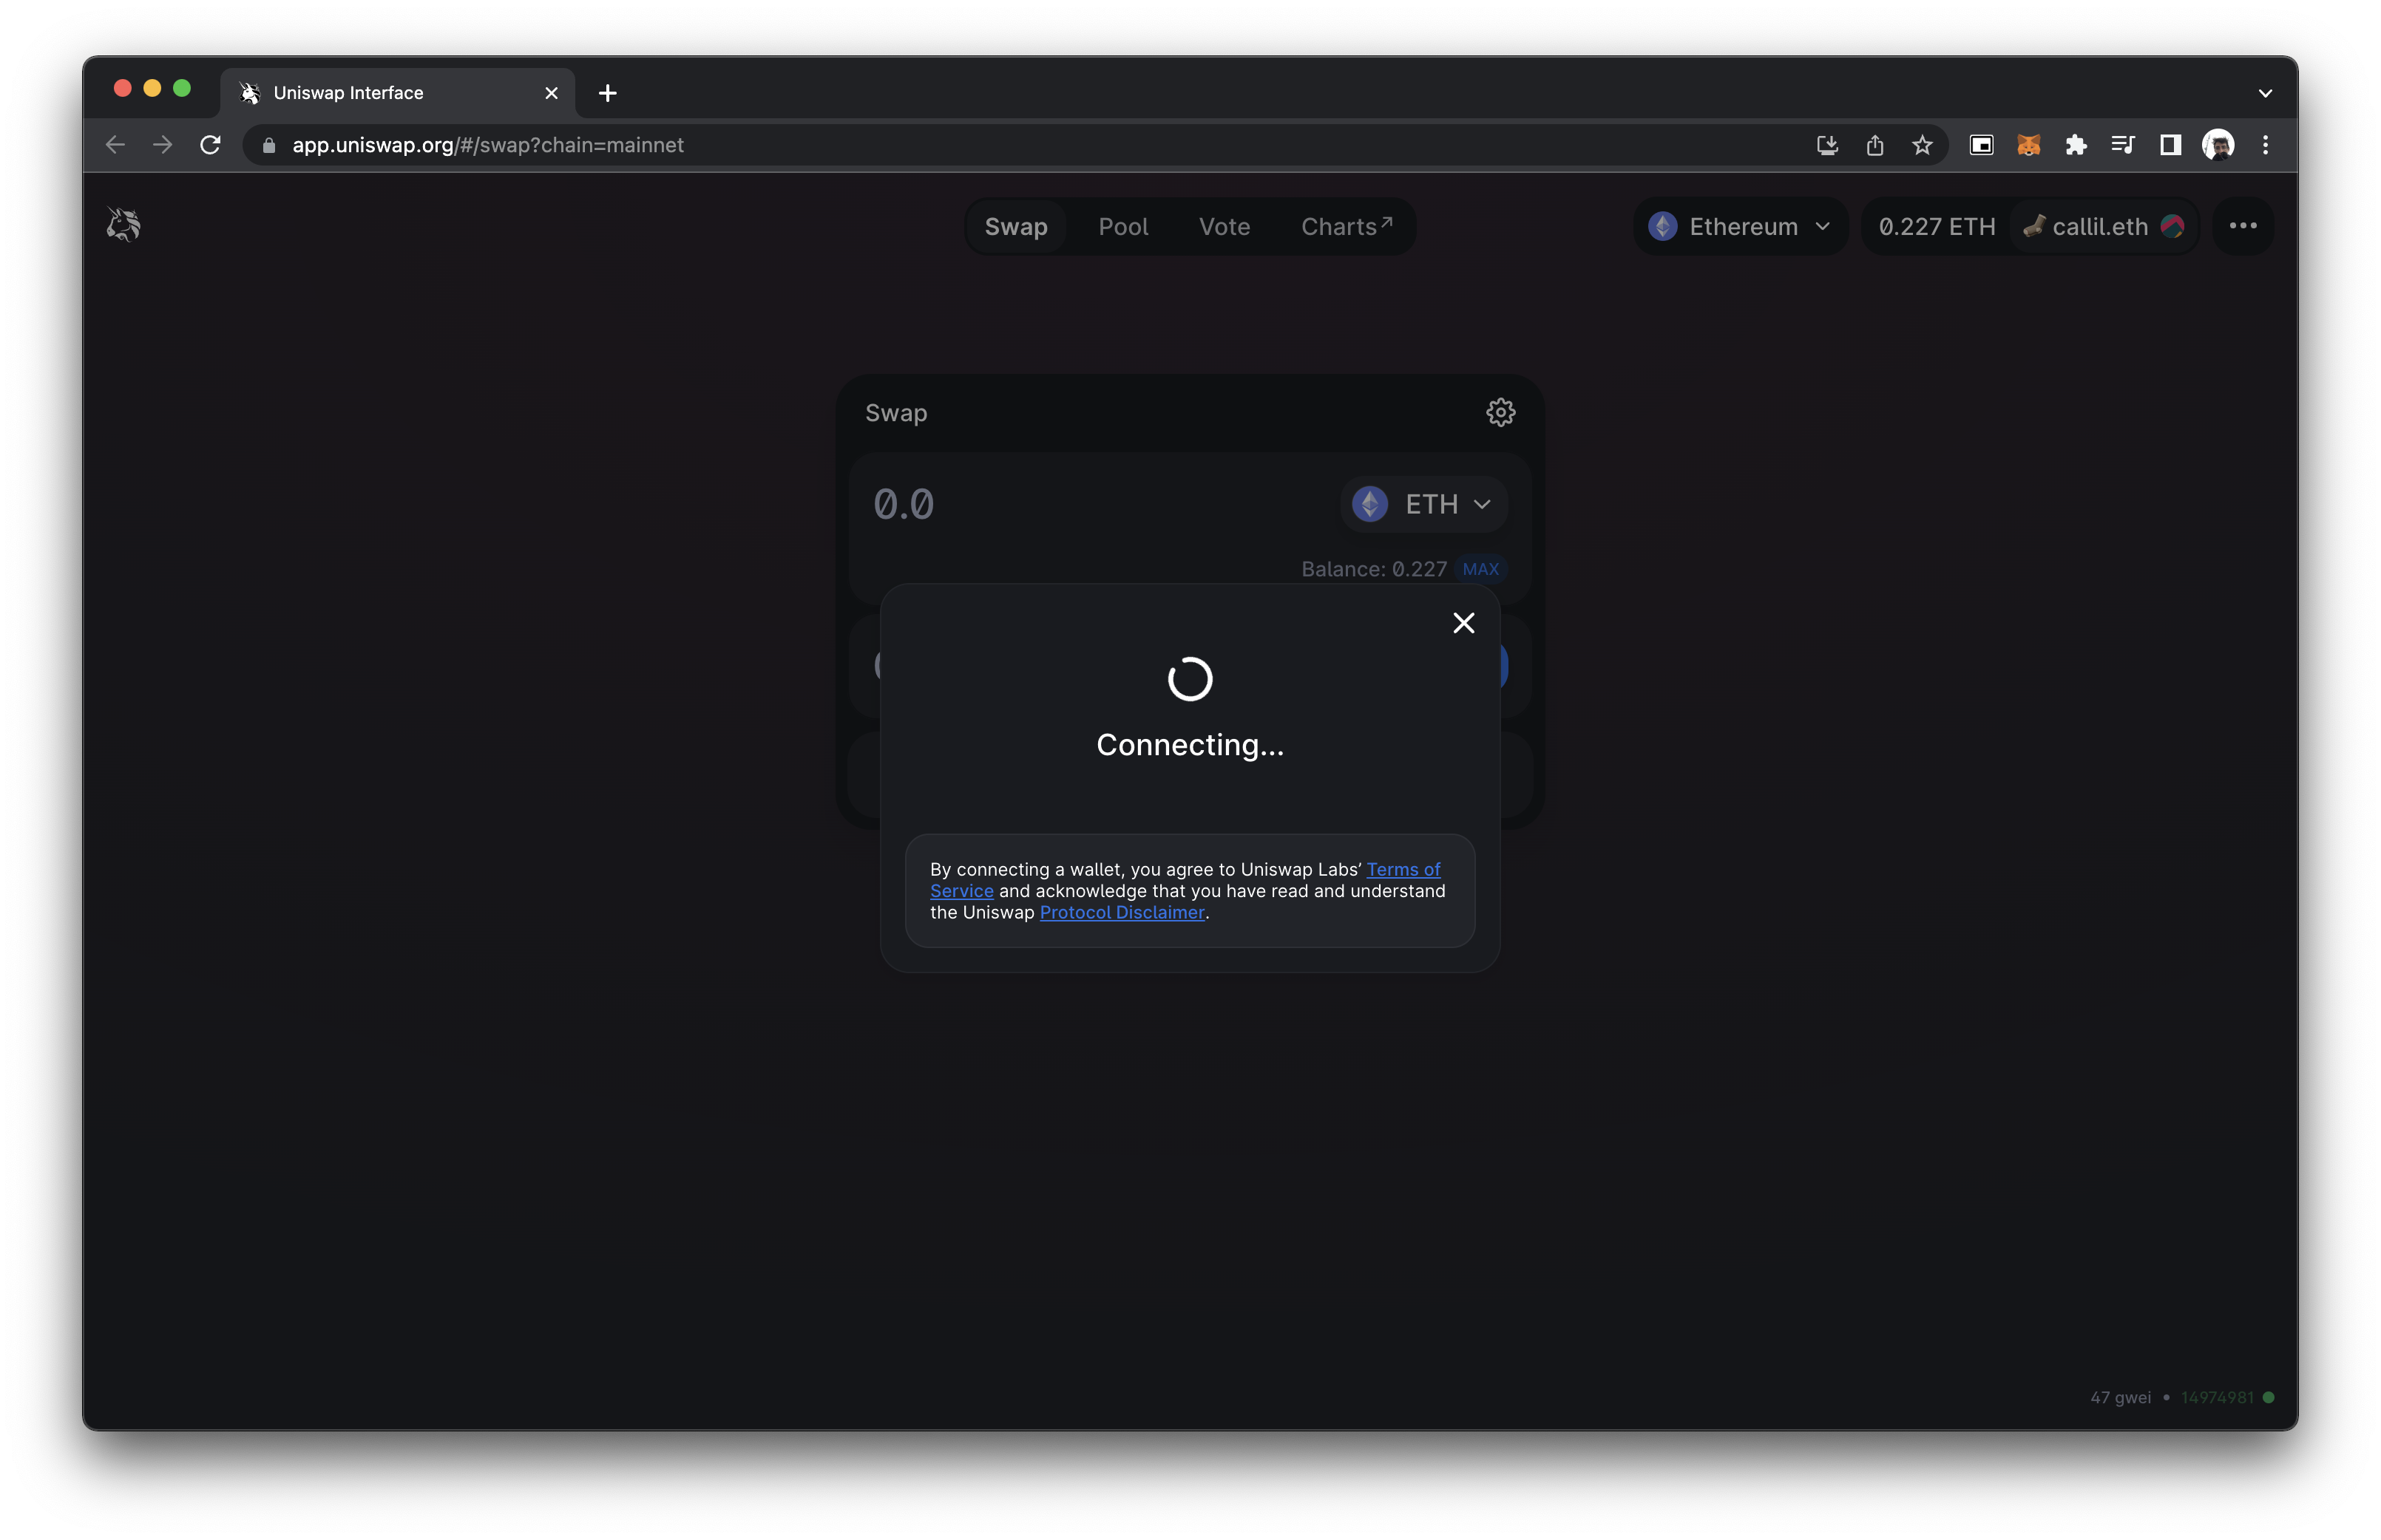Reload the Uniswap page
The image size is (2381, 1540).
[x=210, y=145]
